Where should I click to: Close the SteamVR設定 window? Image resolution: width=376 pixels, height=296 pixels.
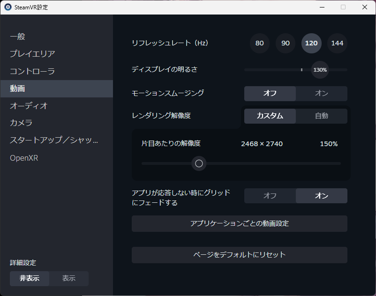[365, 7]
